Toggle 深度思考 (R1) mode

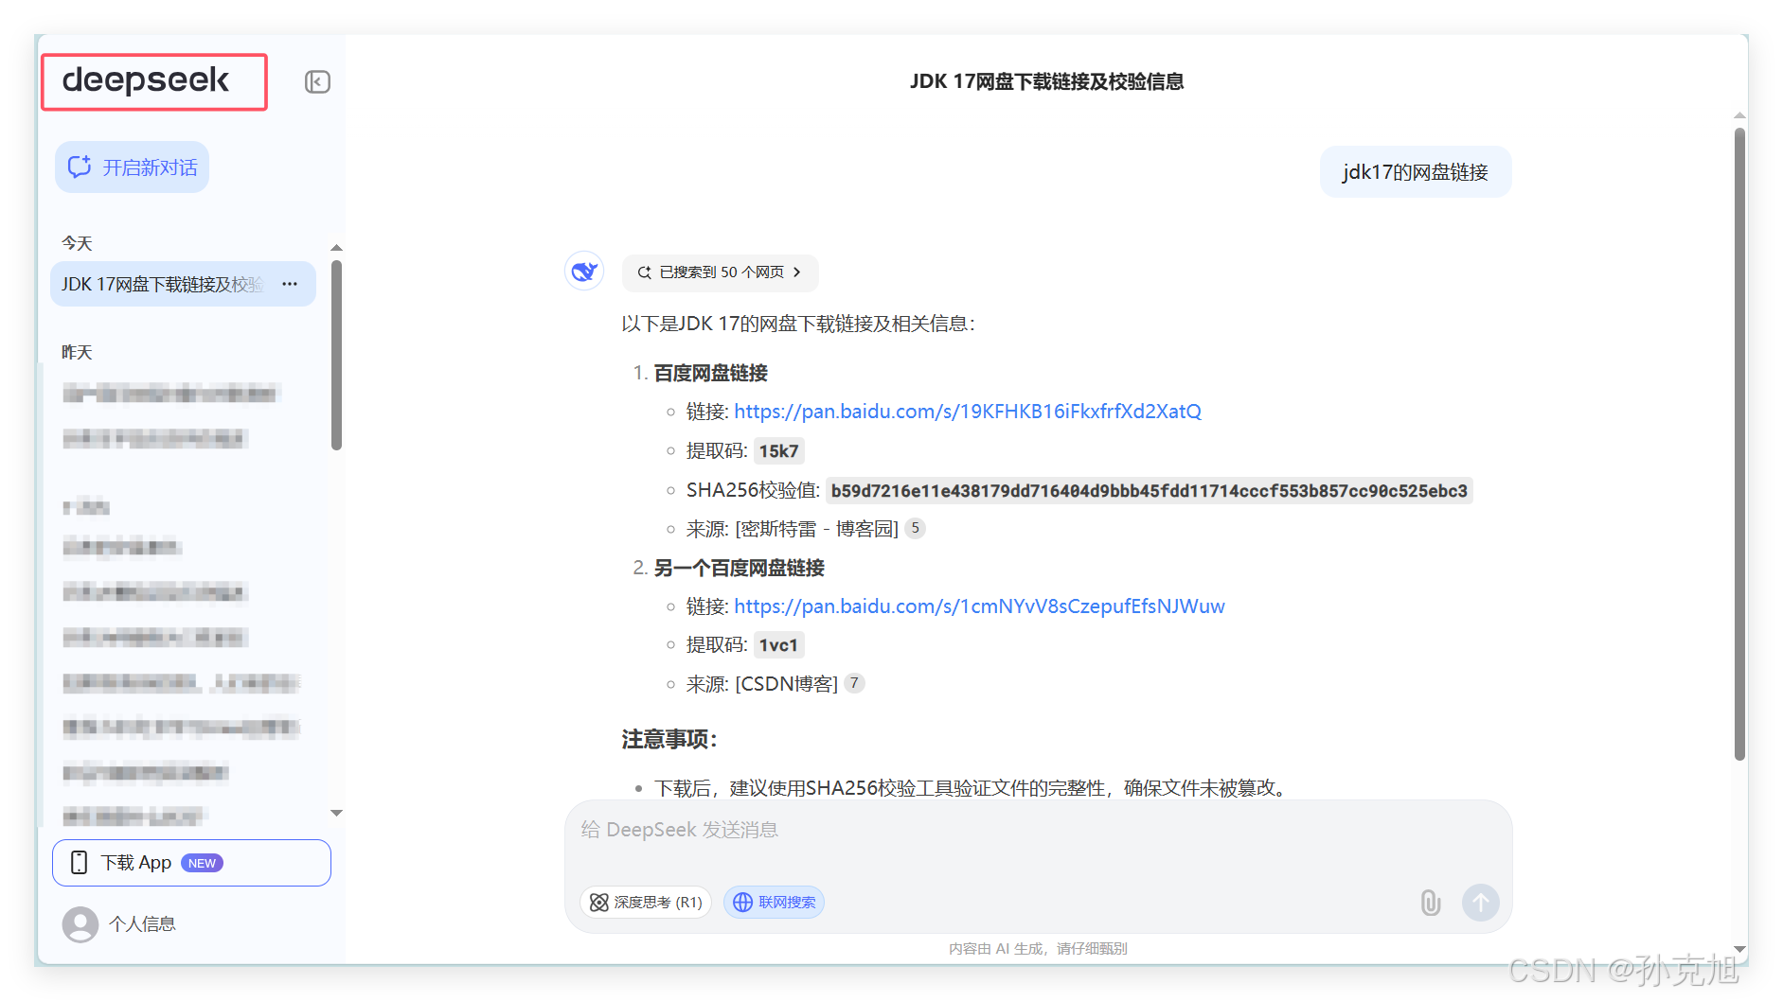tap(646, 903)
